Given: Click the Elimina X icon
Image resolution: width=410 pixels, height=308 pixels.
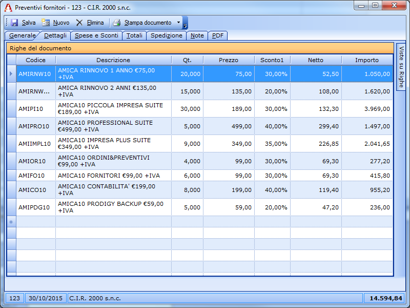Looking at the screenshot, I should point(79,23).
